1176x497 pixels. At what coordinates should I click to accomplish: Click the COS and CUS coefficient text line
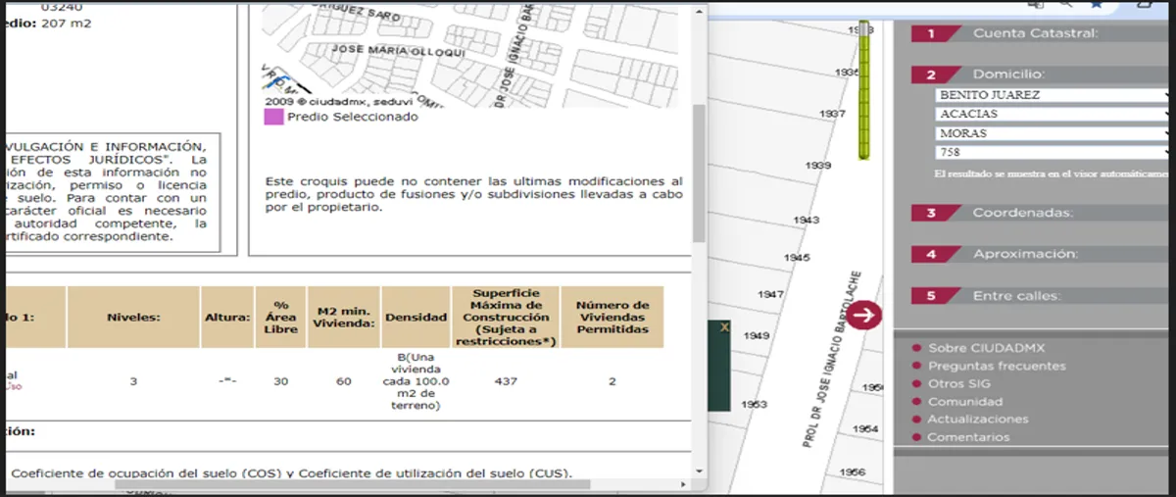[x=291, y=472]
